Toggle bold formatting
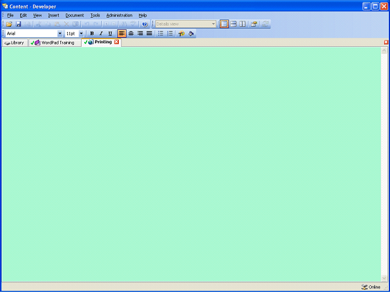The height and width of the screenshot is (292, 390). click(x=92, y=33)
